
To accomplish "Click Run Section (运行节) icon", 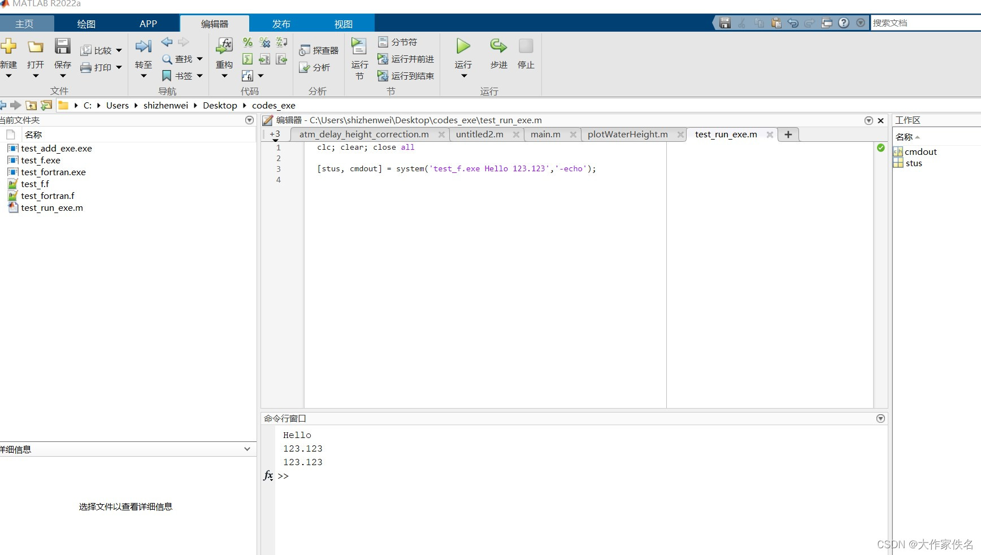I will 359,46.
